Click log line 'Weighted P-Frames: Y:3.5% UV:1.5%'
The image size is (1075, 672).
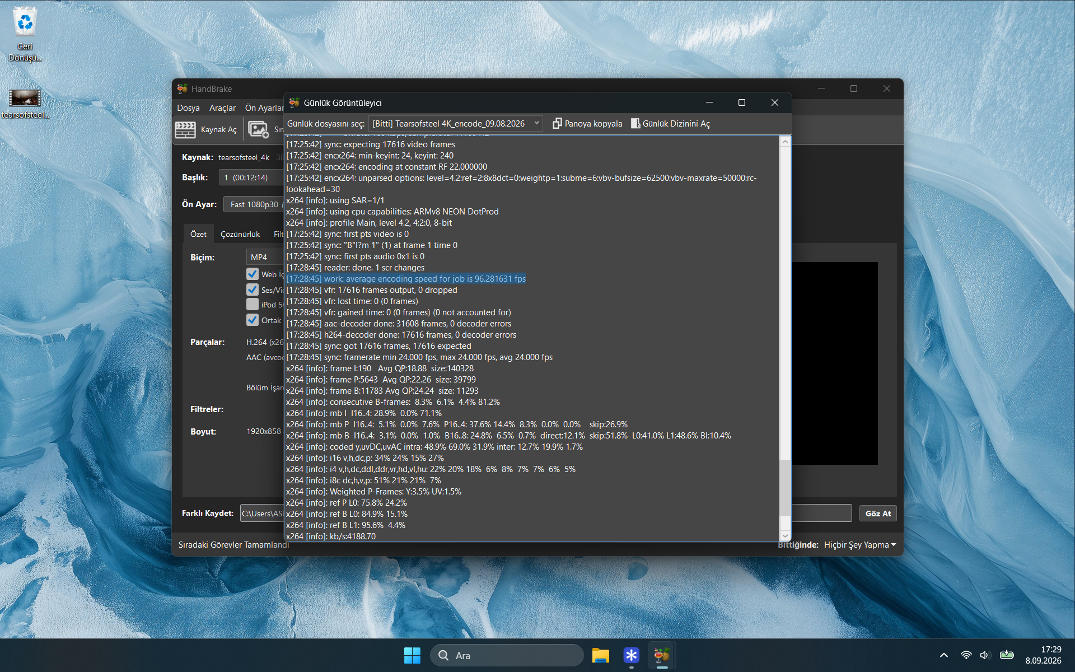(373, 491)
